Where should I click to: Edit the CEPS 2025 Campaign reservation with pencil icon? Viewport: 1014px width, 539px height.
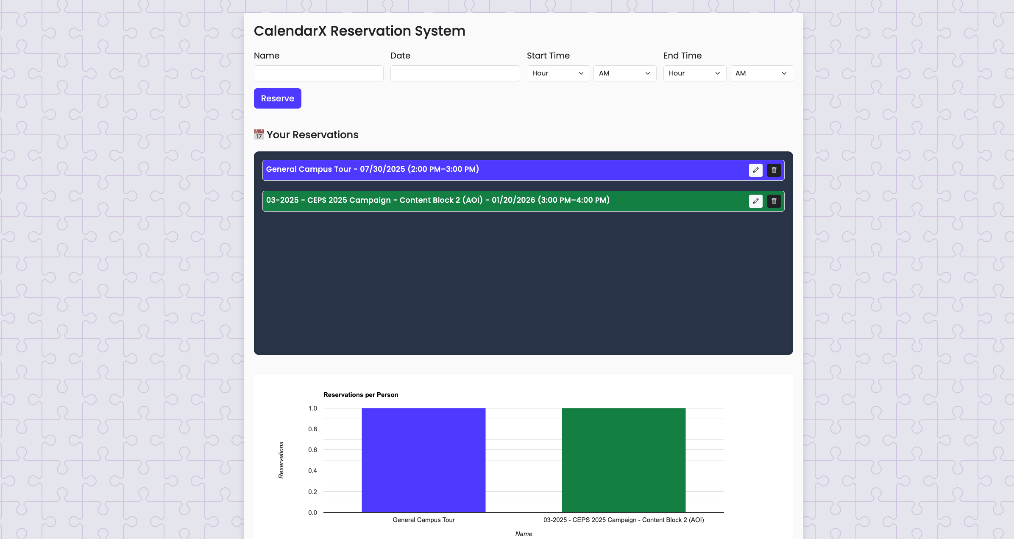pyautogui.click(x=756, y=201)
